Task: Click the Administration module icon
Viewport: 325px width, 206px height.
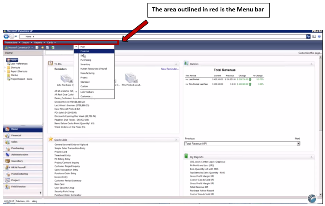Action: pyautogui.click(x=7, y=155)
